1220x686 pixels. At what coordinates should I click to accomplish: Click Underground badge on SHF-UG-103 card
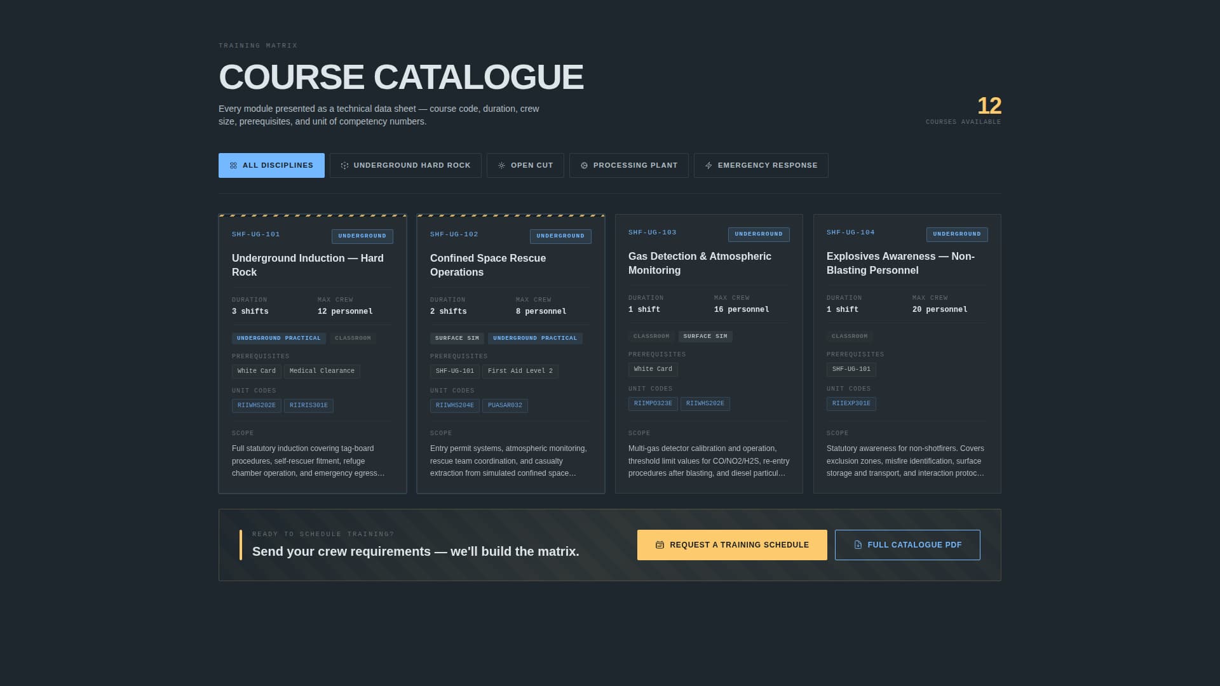759,234
